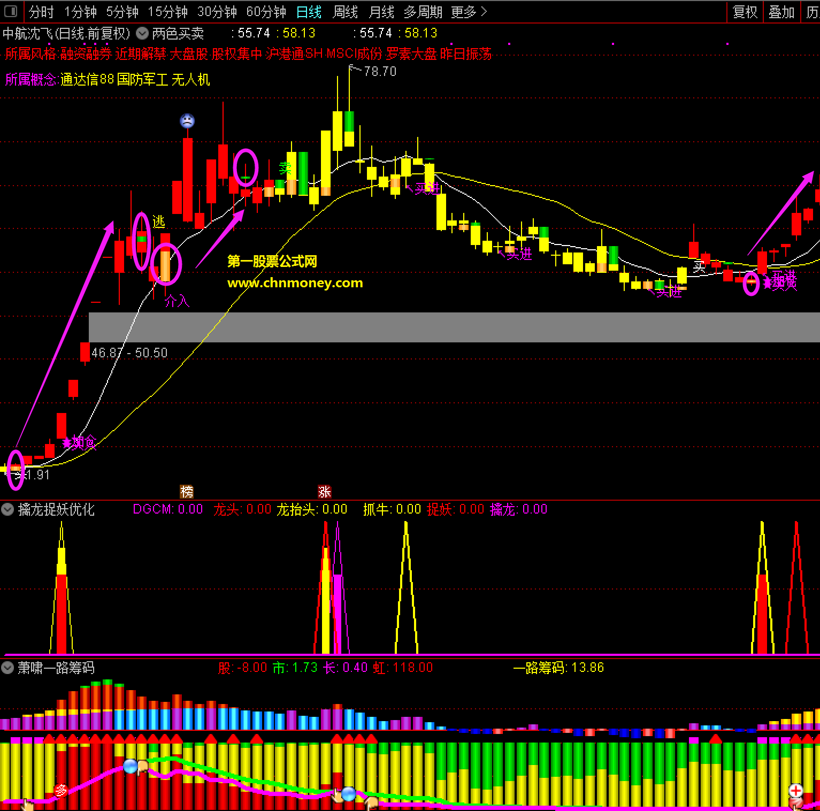
Task: Click the blue sad-face info marker
Action: coord(187,120)
